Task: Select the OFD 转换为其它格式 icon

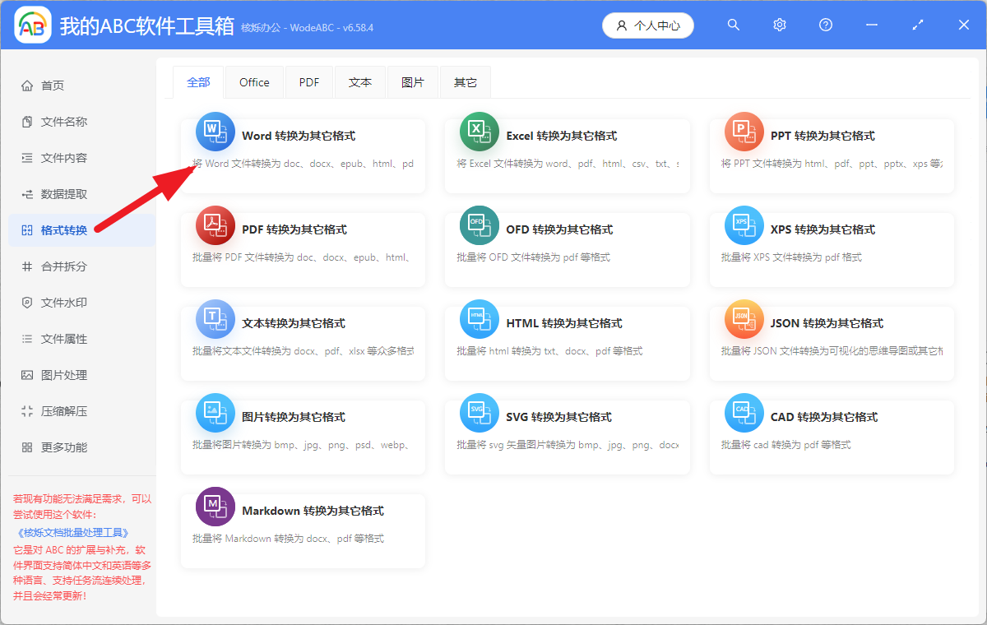Action: (x=480, y=225)
